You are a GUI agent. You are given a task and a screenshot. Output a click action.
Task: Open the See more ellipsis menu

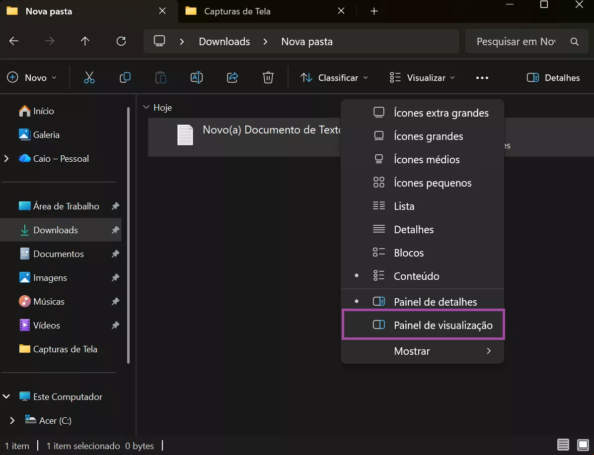482,77
